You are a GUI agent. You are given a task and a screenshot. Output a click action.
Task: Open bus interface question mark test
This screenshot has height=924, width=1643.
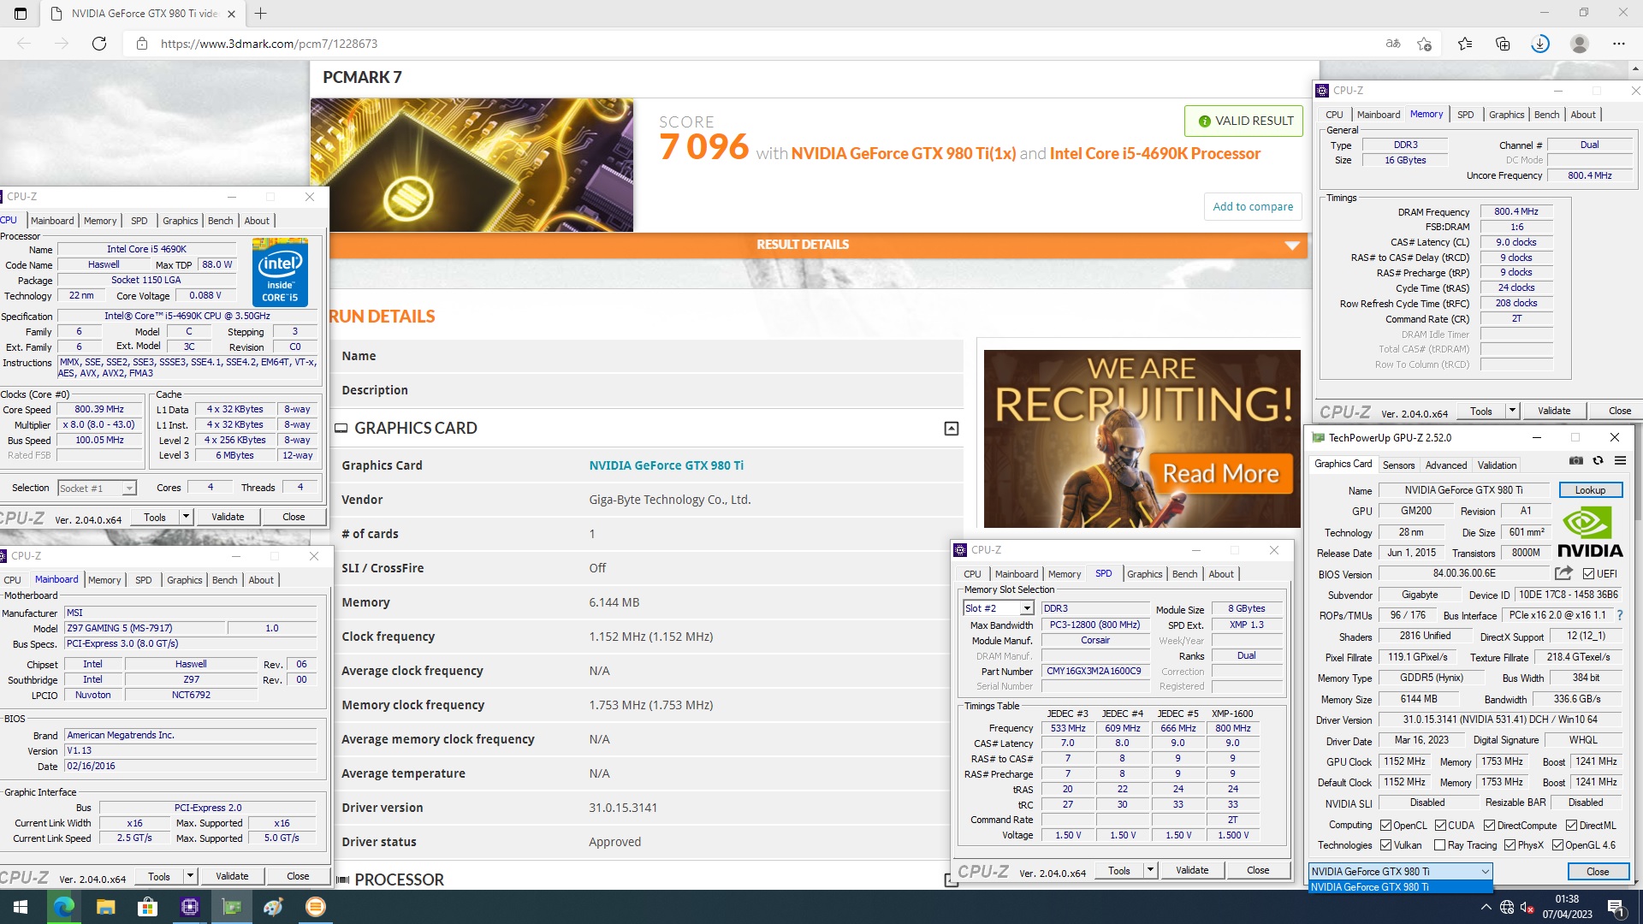(x=1619, y=615)
